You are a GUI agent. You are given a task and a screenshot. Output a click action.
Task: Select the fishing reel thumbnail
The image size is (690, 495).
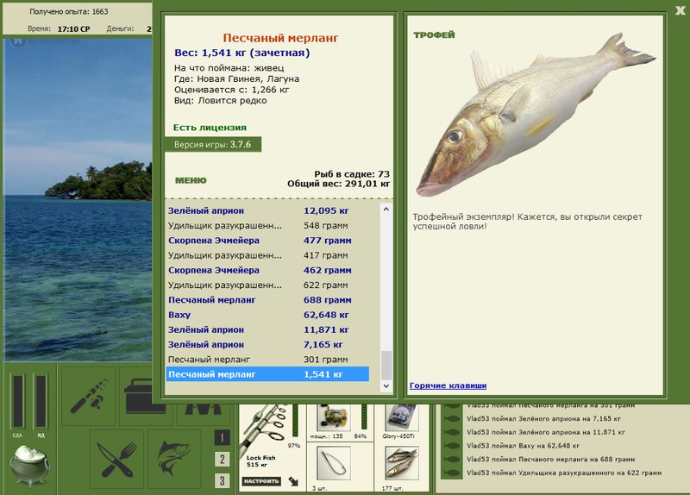334,418
